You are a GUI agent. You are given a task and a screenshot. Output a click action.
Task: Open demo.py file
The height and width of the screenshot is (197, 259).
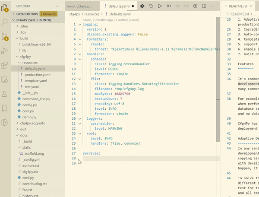click(29, 117)
